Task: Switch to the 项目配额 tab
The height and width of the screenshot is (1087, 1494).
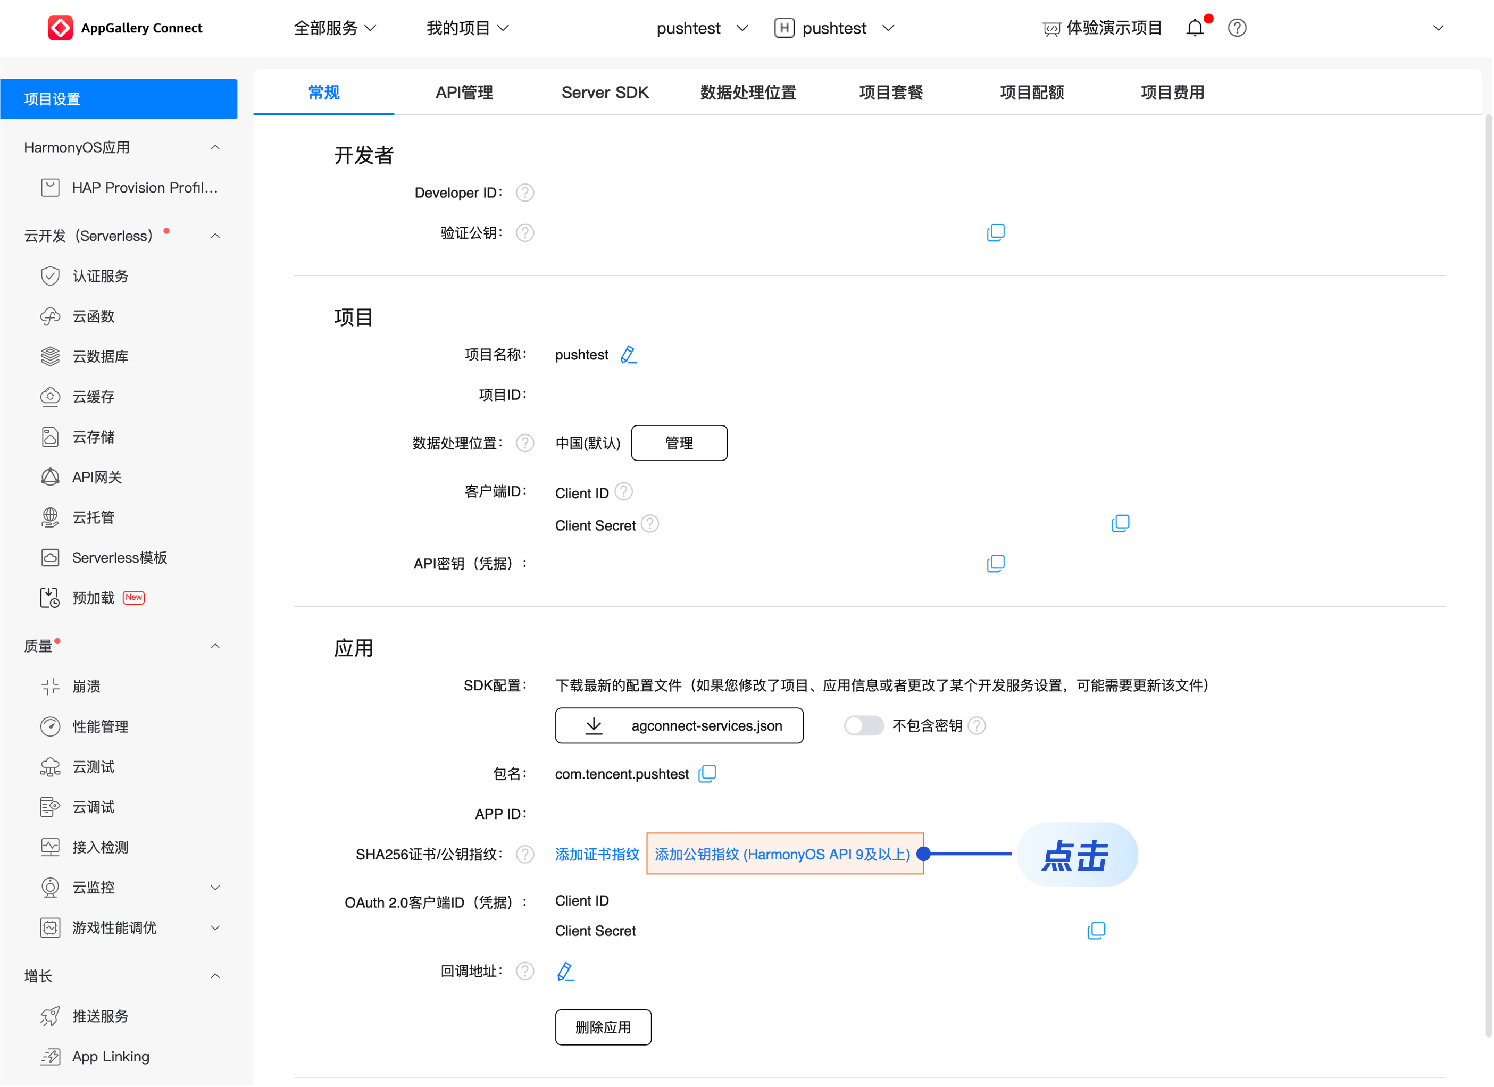Action: click(x=1033, y=92)
